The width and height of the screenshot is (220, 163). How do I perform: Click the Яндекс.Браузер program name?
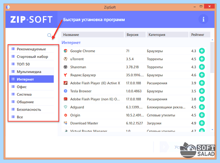pos(83,75)
